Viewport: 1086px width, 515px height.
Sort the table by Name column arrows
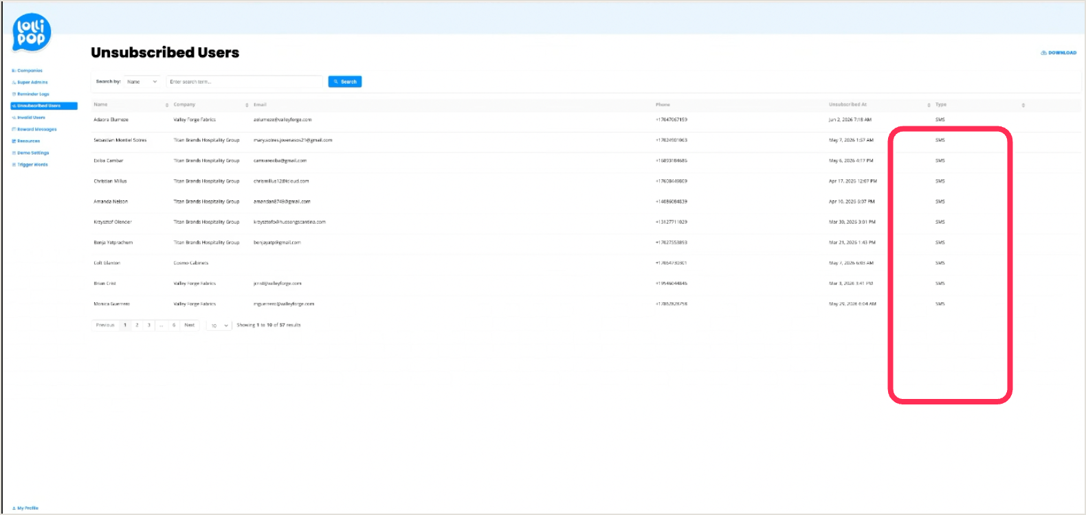tap(167, 105)
